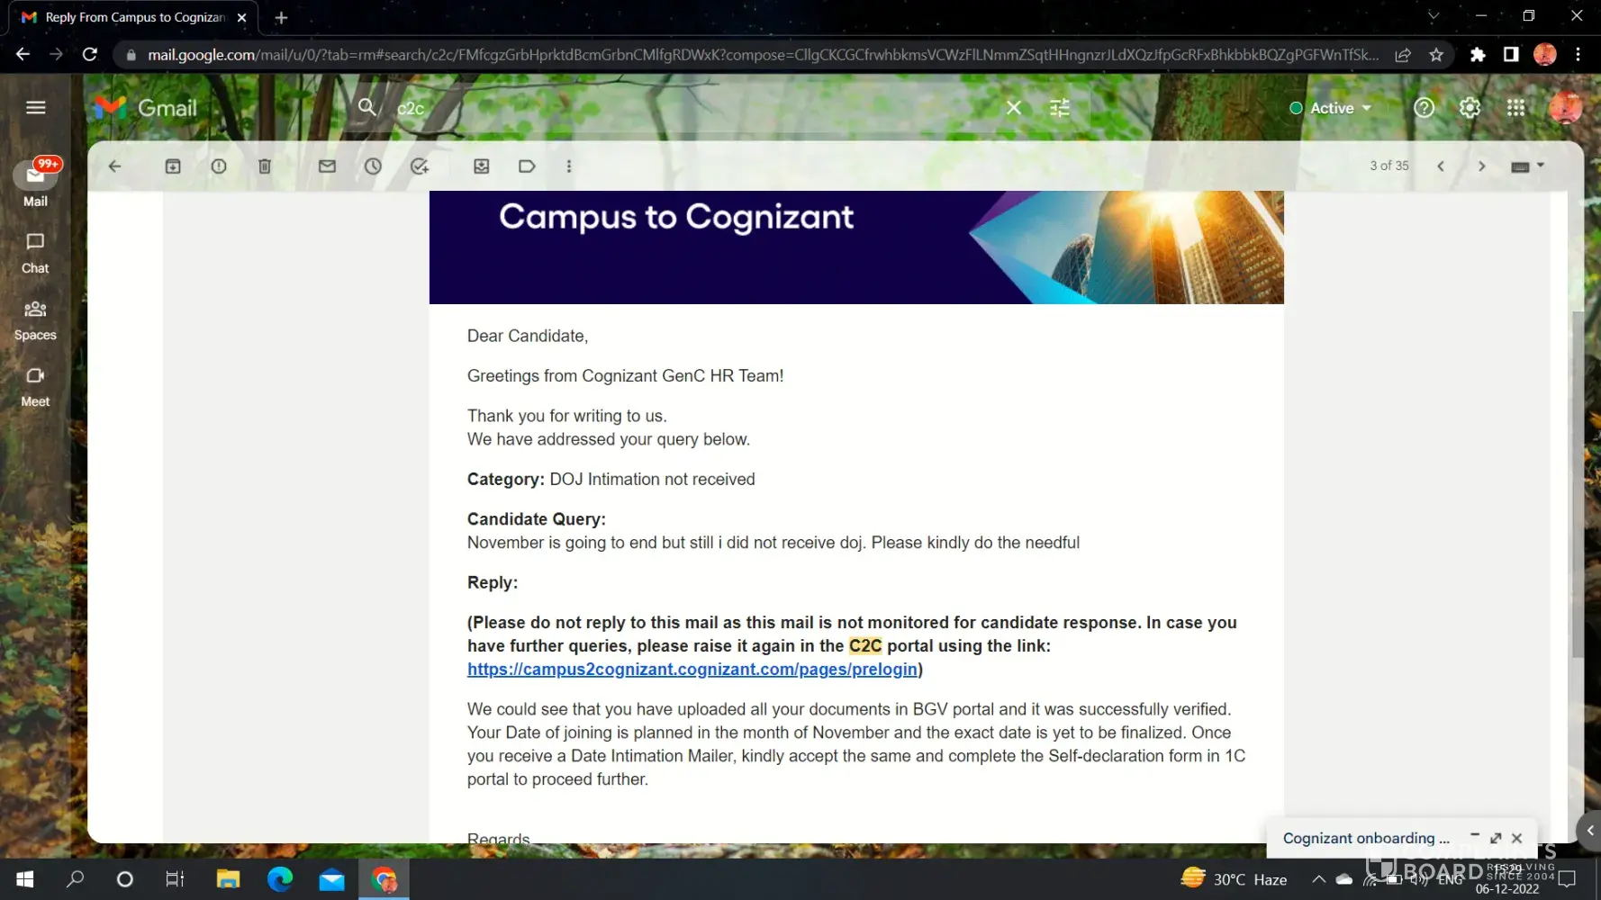Click the search magnifier icon in Gmail

click(x=366, y=108)
